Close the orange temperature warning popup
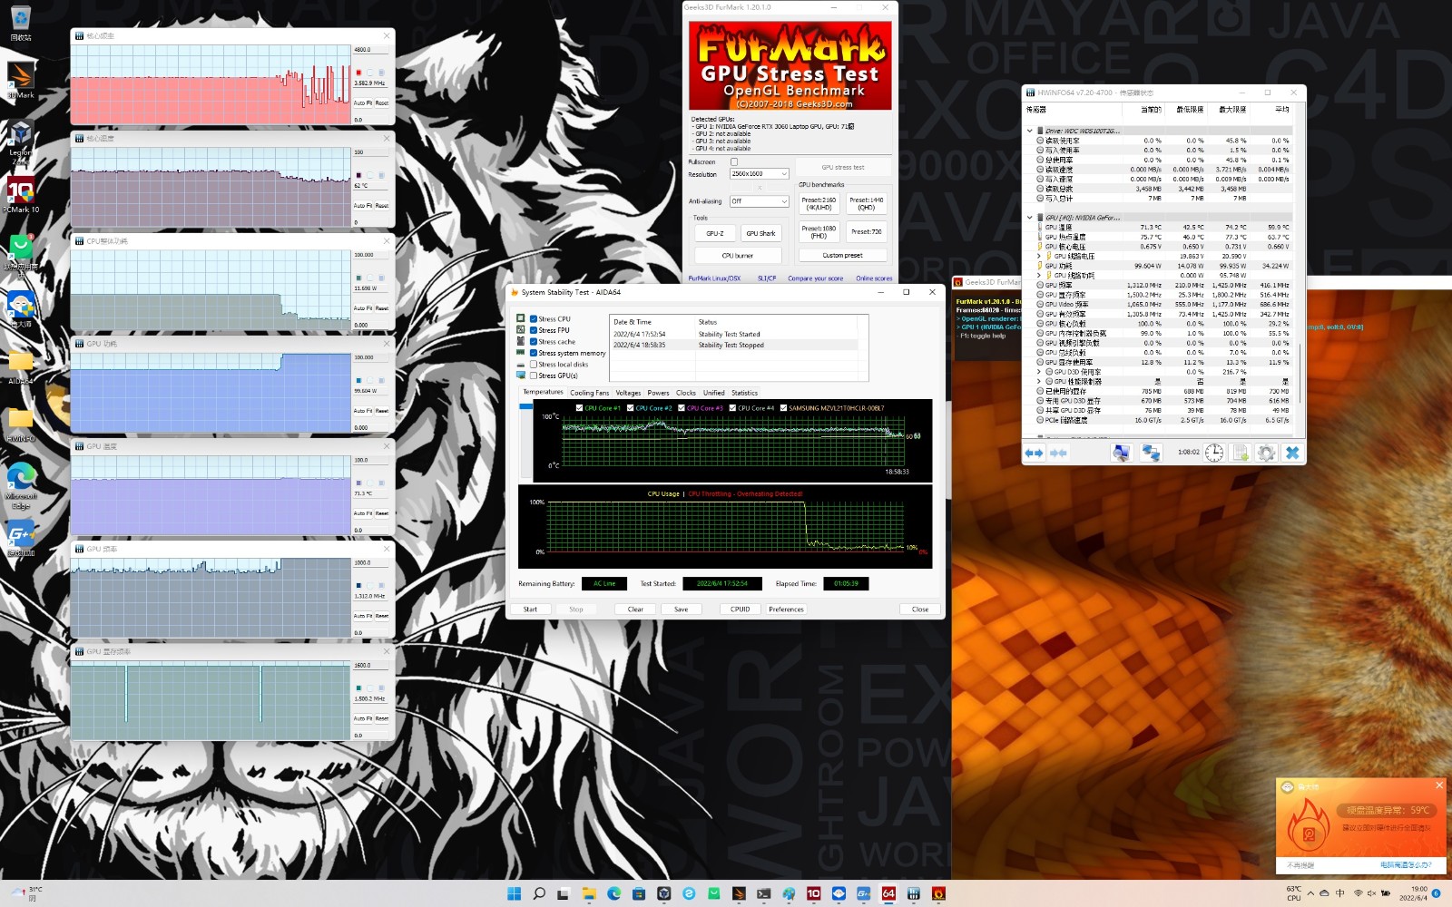Viewport: 1452px width, 907px height. pos(1439,785)
